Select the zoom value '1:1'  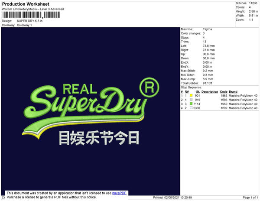[251, 20]
